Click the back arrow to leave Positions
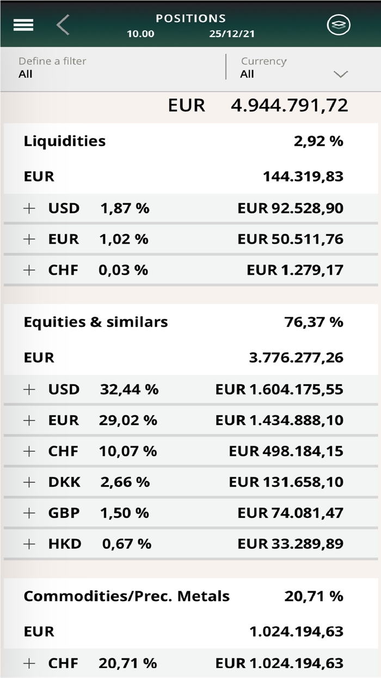This screenshot has width=381, height=678. (62, 25)
